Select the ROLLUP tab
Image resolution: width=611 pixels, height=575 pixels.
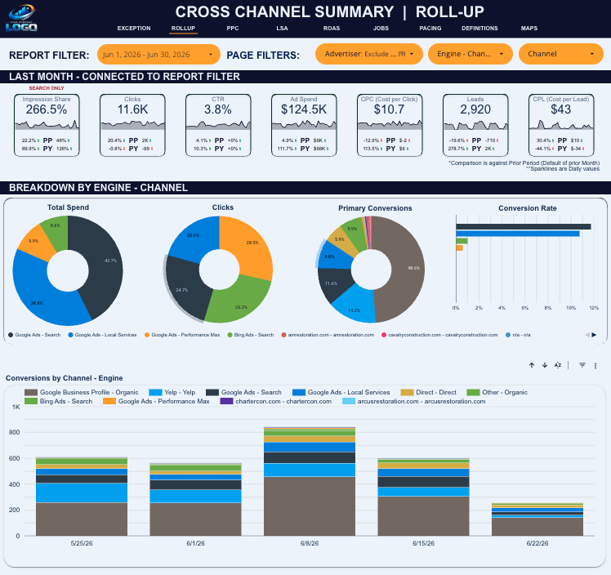coord(183,28)
